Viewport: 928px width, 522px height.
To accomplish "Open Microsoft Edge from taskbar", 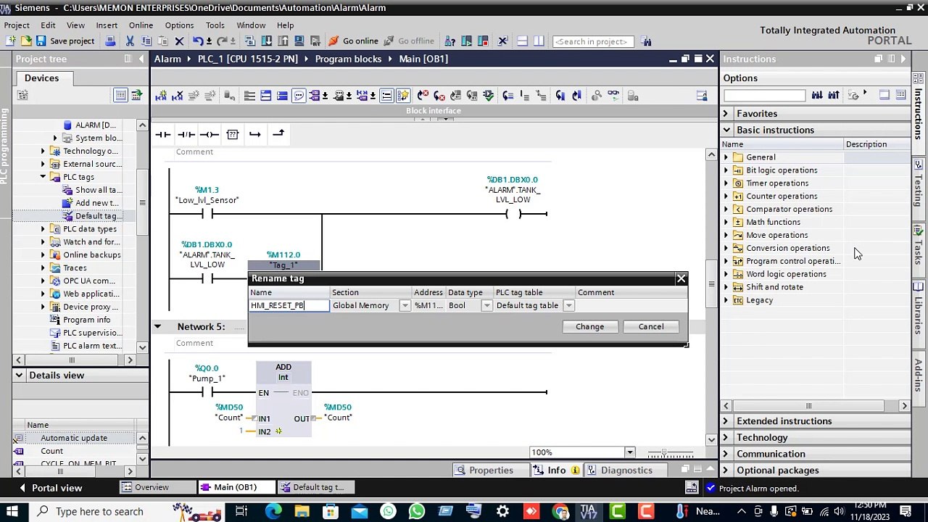I will (273, 512).
